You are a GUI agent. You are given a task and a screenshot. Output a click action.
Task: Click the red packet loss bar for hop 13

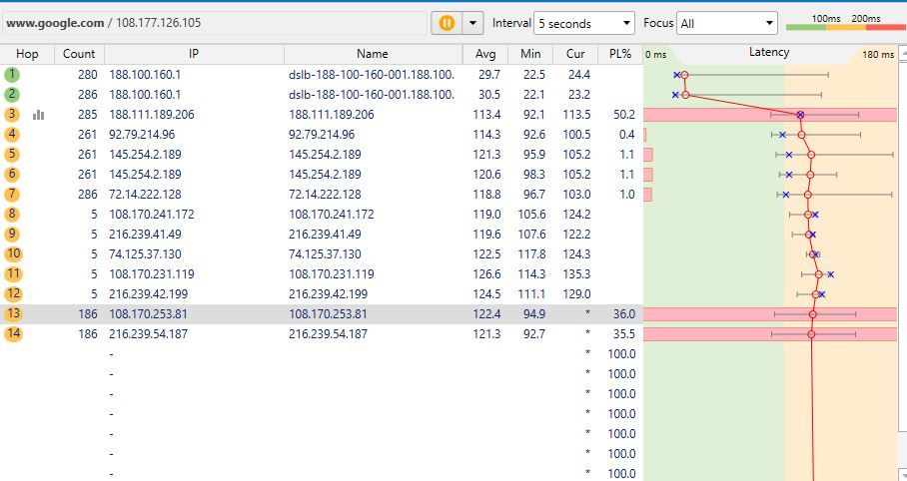(x=770, y=314)
